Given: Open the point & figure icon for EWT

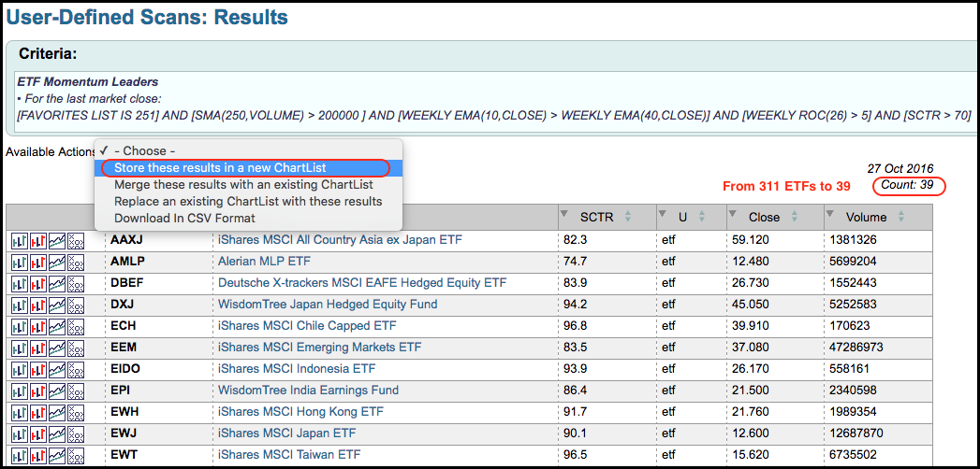Looking at the screenshot, I should (76, 455).
